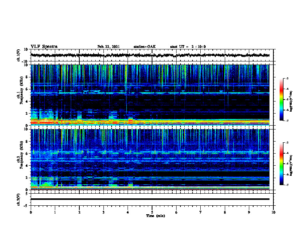Click time axis tick label "1"

click(x=55, y=212)
